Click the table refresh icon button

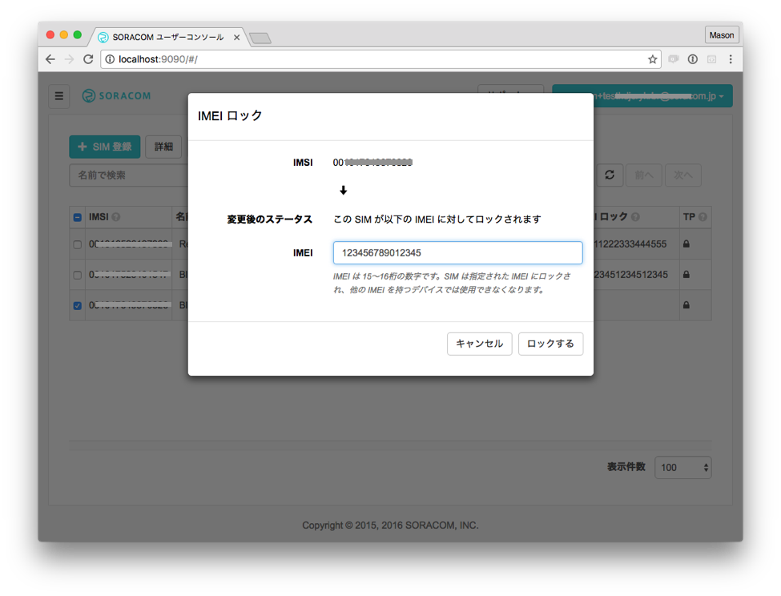610,175
